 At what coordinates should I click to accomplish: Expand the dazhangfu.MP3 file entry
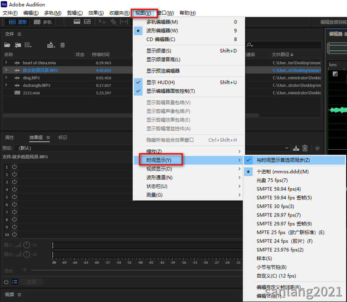[x=6, y=85]
